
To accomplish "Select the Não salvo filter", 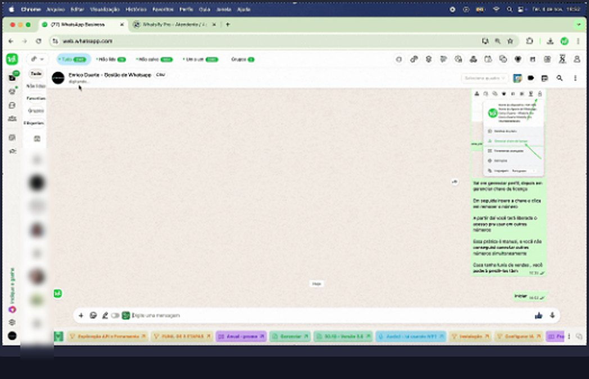I will coord(154,59).
